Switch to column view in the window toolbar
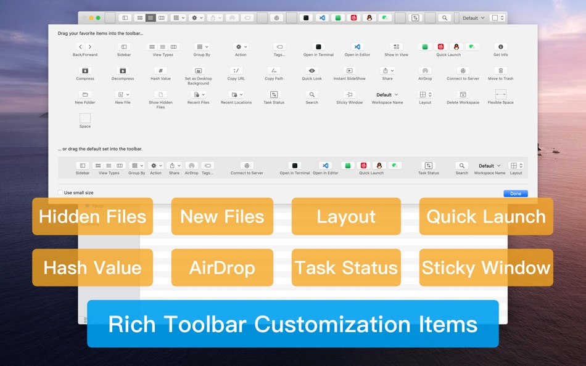The width and height of the screenshot is (586, 366). pyautogui.click(x=161, y=17)
